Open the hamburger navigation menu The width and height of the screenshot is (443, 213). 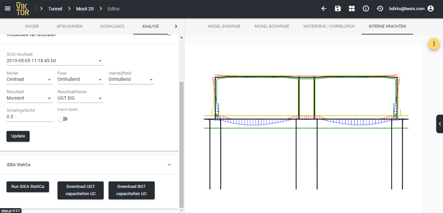7,9
